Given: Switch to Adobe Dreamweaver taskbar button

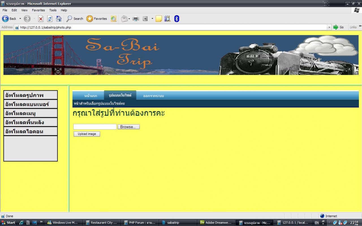Looking at the screenshot, I should point(216,223).
